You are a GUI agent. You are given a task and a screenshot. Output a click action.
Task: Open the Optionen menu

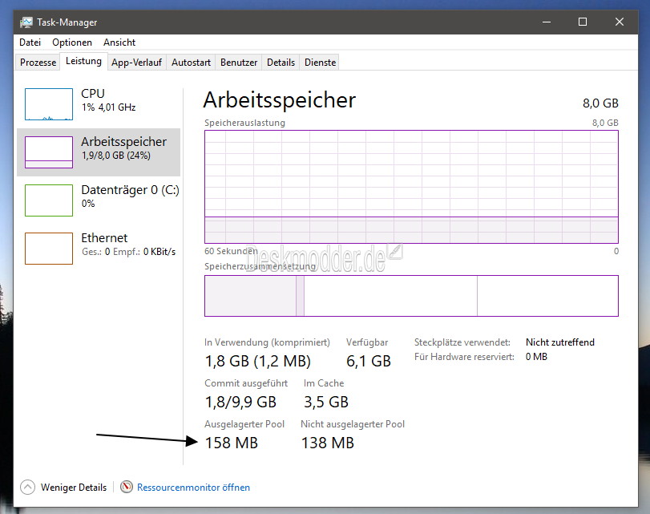[72, 42]
